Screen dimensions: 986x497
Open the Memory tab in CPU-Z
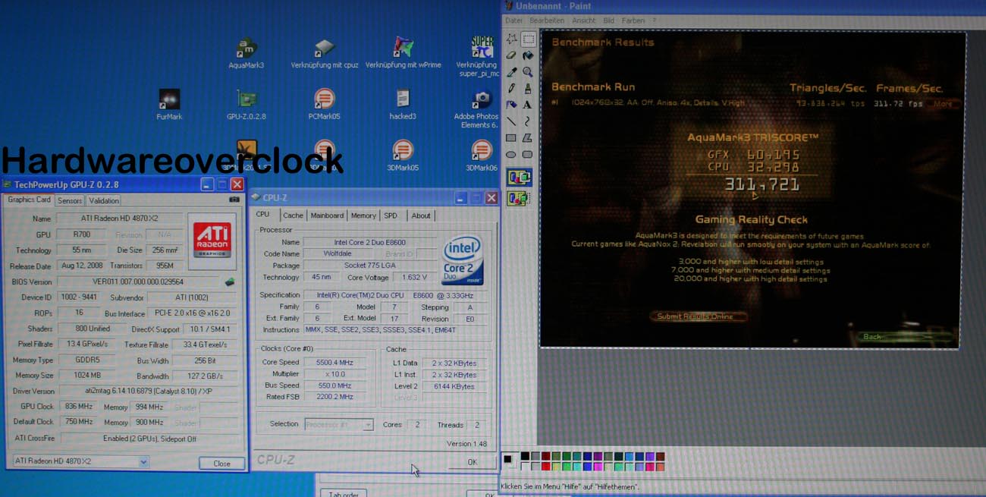point(363,215)
